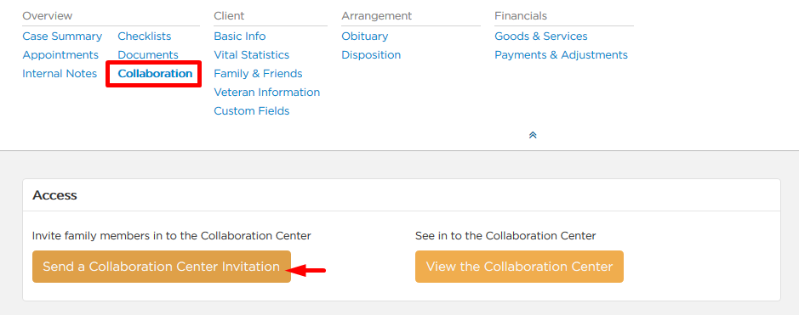Screen dimensions: 799x315
Task: Go to Appointments
Action: [60, 55]
